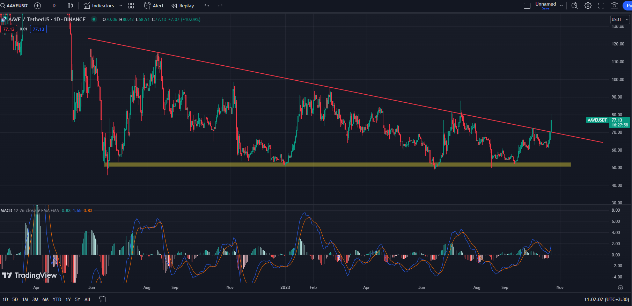This screenshot has width=632, height=306.
Task: Redo the last undone action
Action: (220, 6)
